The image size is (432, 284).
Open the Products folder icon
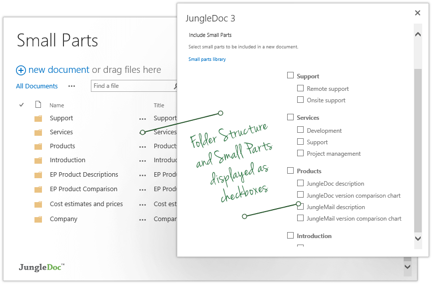pos(38,146)
